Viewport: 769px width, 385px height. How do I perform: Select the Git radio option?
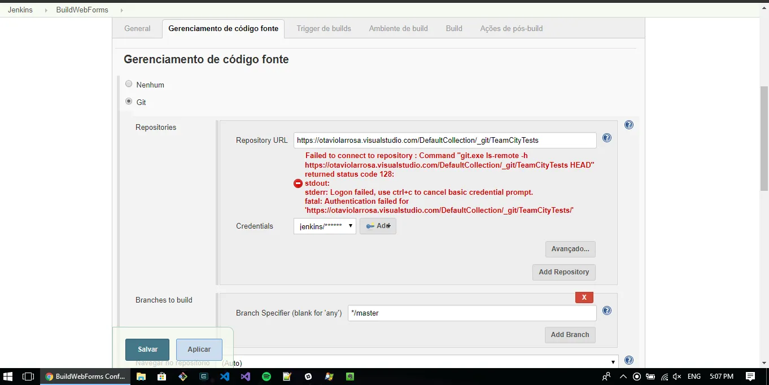pos(129,102)
